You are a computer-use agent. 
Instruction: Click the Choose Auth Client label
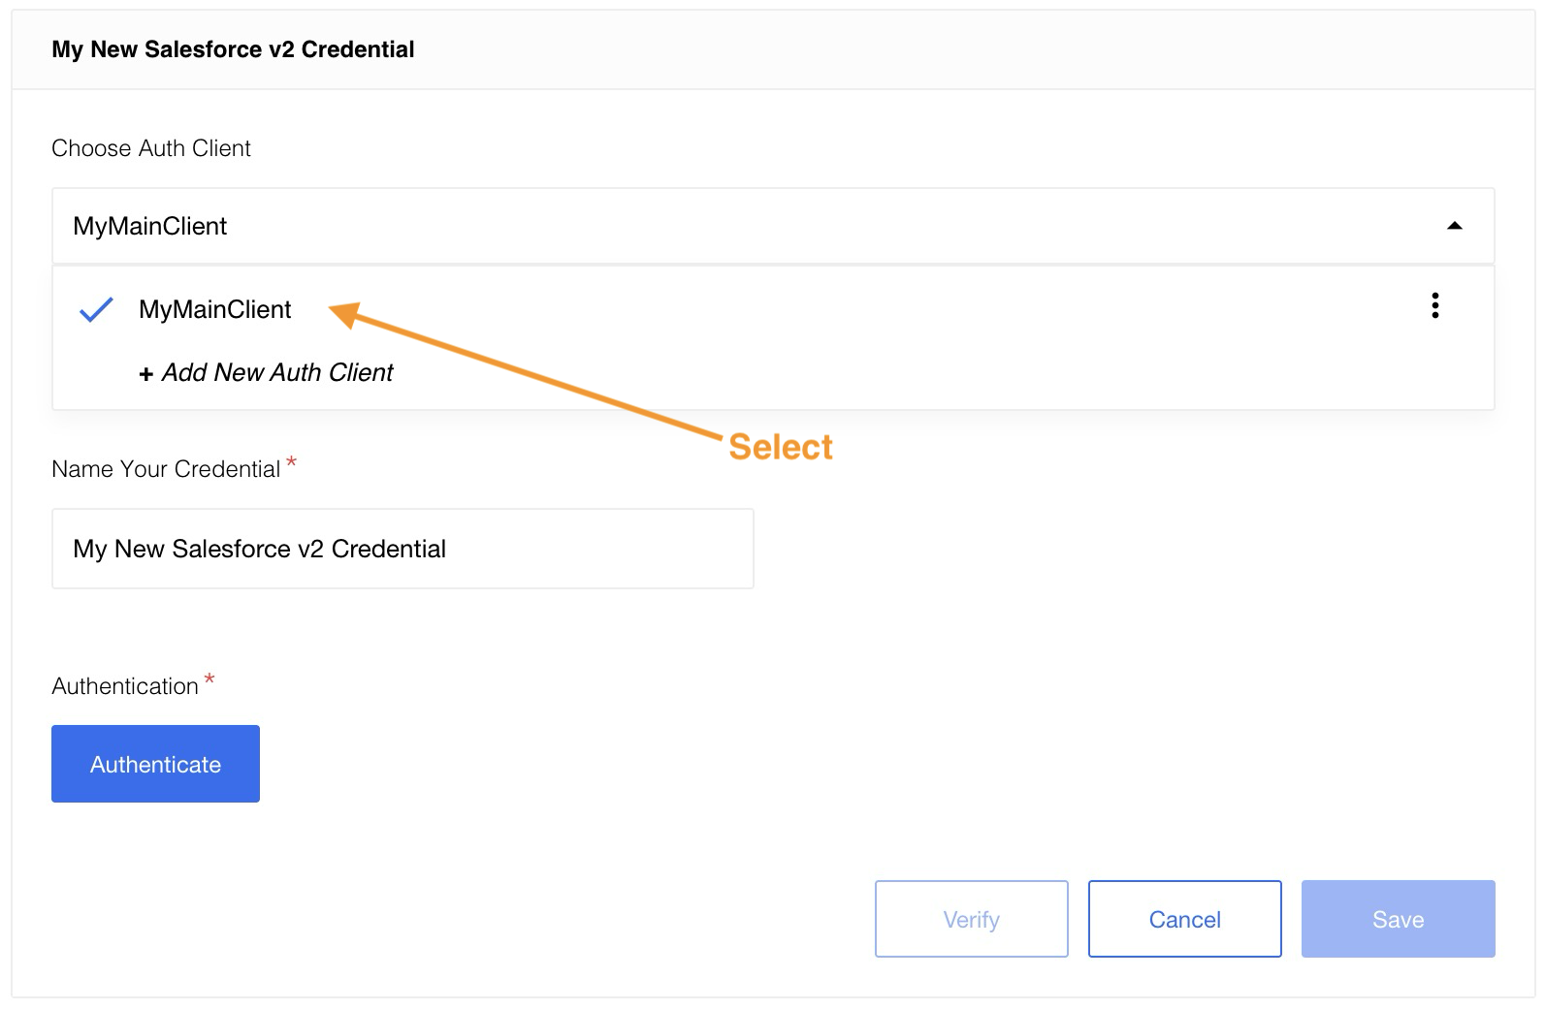click(x=151, y=148)
